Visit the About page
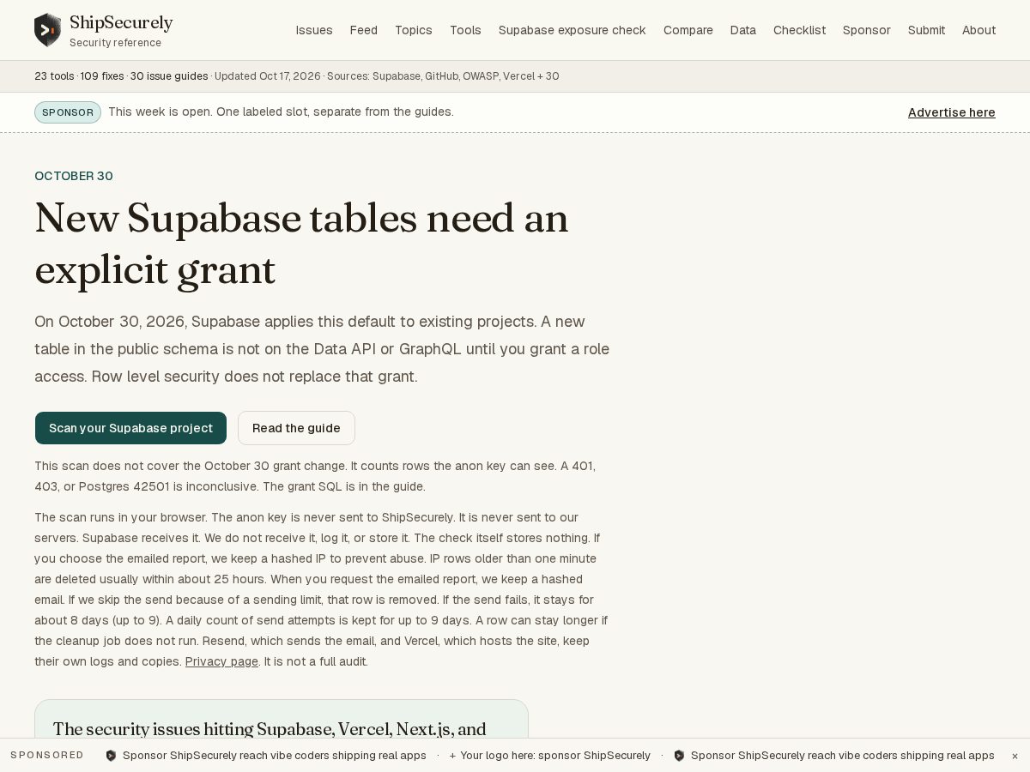 coord(979,30)
